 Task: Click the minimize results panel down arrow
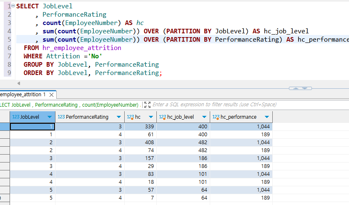pos(305,88)
